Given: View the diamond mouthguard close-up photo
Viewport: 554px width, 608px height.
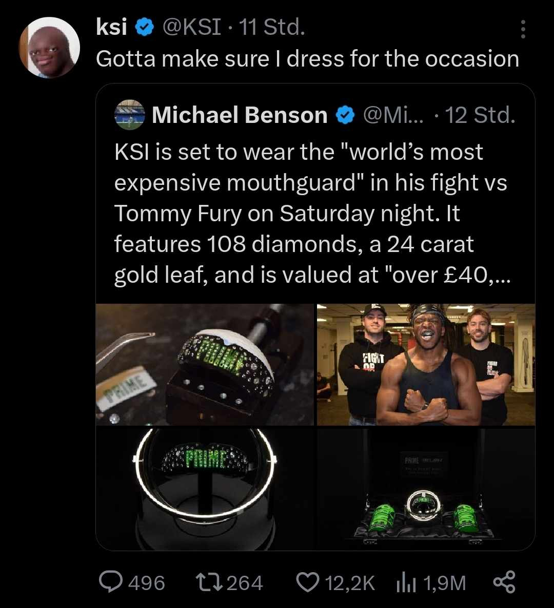Looking at the screenshot, I should [x=205, y=364].
